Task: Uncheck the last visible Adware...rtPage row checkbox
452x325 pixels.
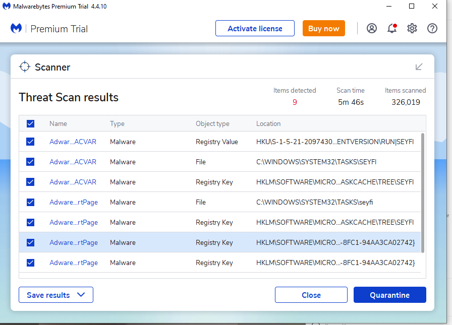Action: coord(30,263)
